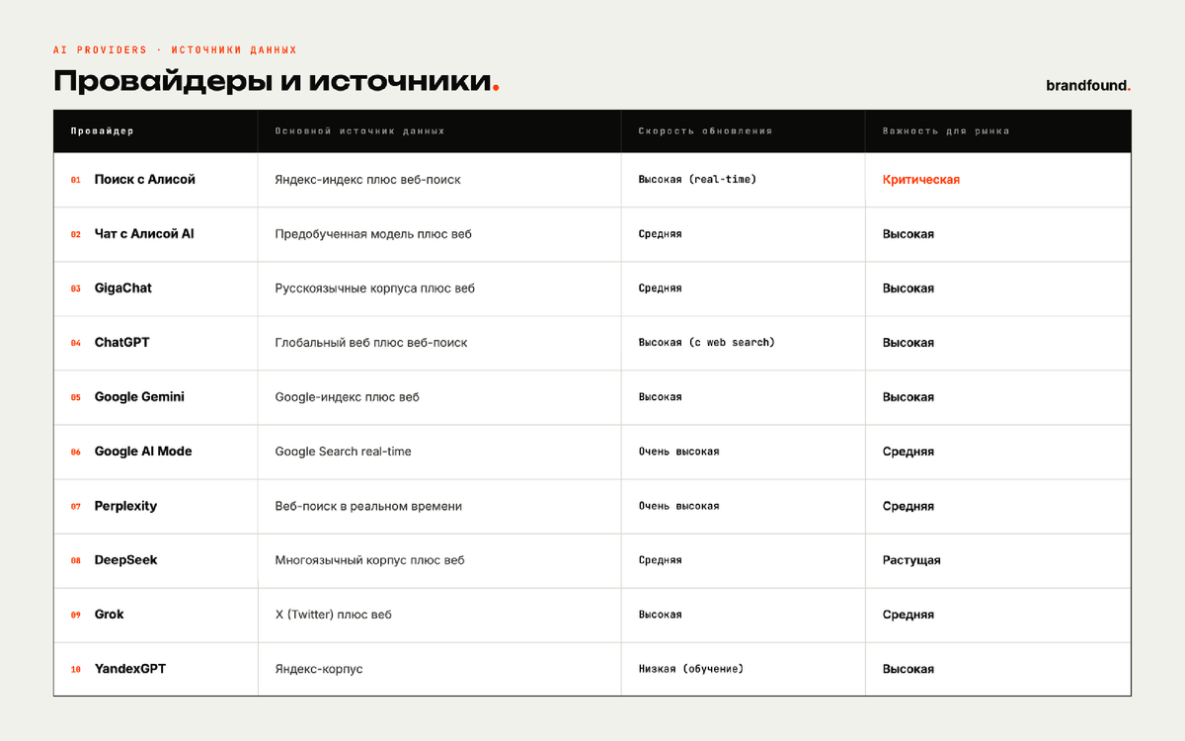Click 'Веб-поиск в реальном времени' source cell
The height and width of the screenshot is (741, 1185).
[368, 506]
